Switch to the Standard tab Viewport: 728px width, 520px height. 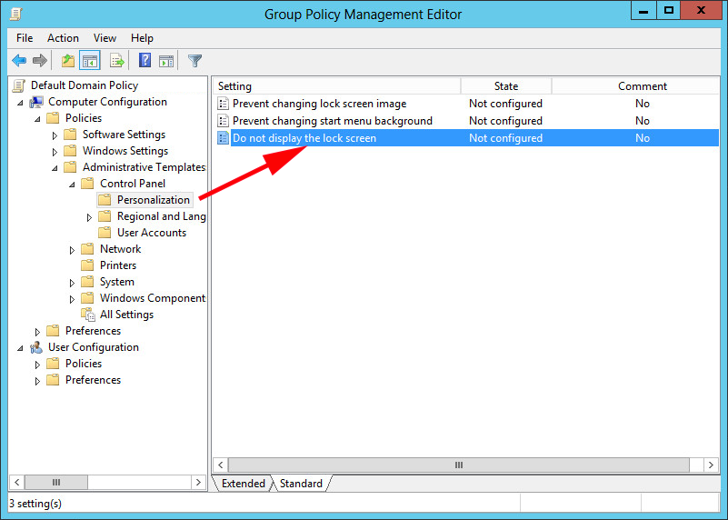[x=301, y=484]
